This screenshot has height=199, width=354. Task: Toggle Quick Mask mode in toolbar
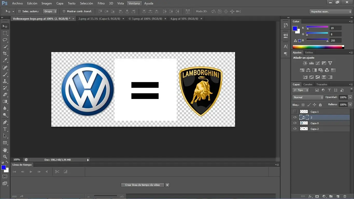click(x=5, y=176)
